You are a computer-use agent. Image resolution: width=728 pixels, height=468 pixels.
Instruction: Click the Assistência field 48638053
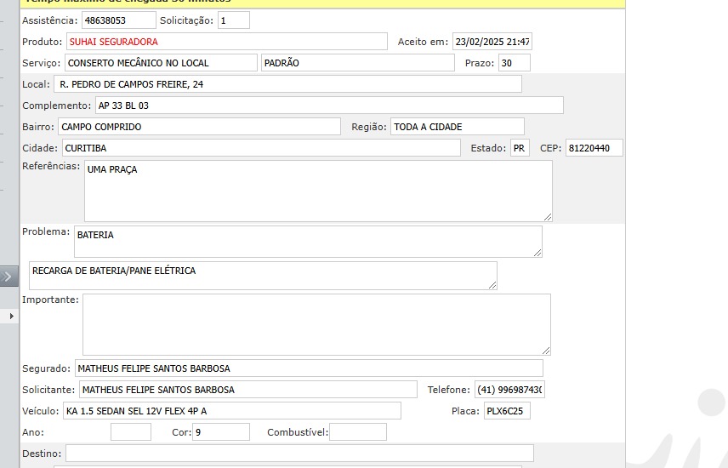pos(119,20)
